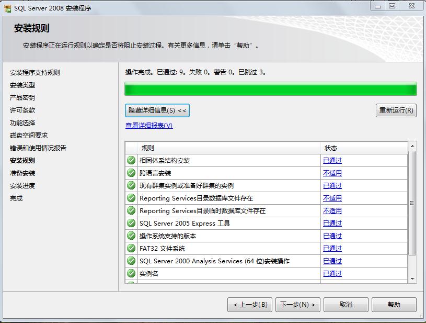Open 不适用 status link for 跨语言安装
The image size is (426, 323).
(332, 173)
